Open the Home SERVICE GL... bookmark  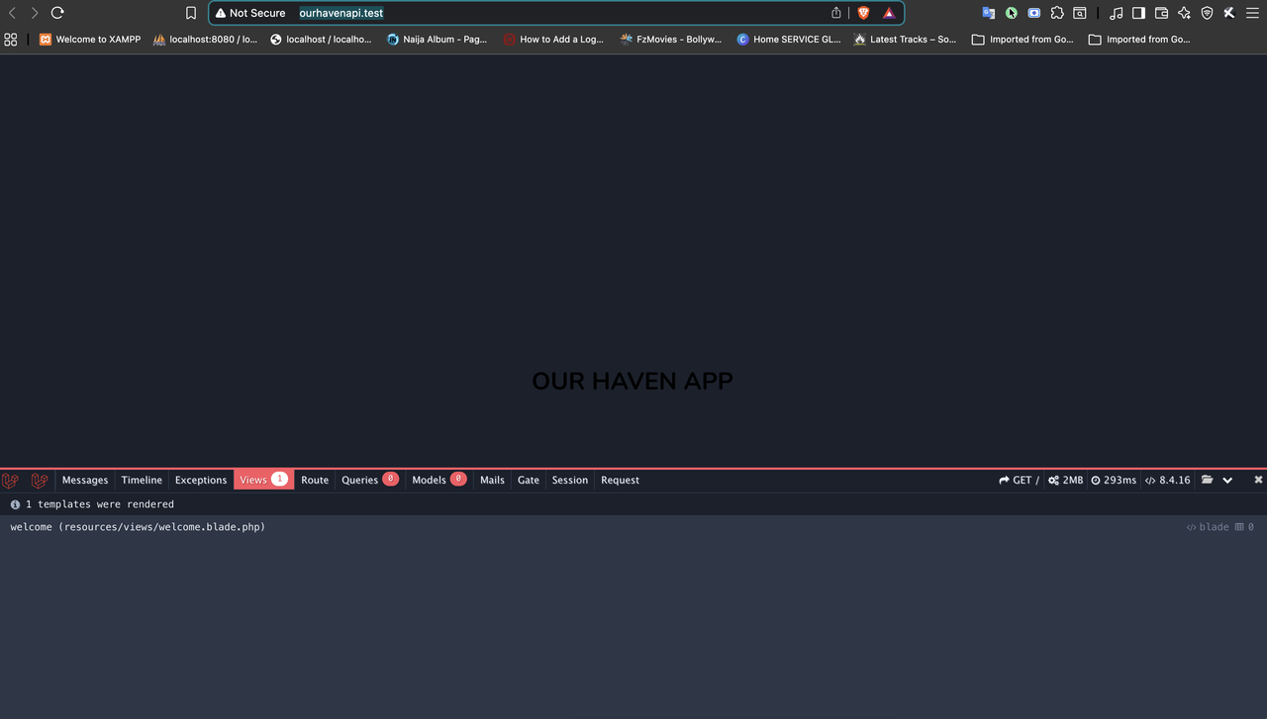click(788, 40)
